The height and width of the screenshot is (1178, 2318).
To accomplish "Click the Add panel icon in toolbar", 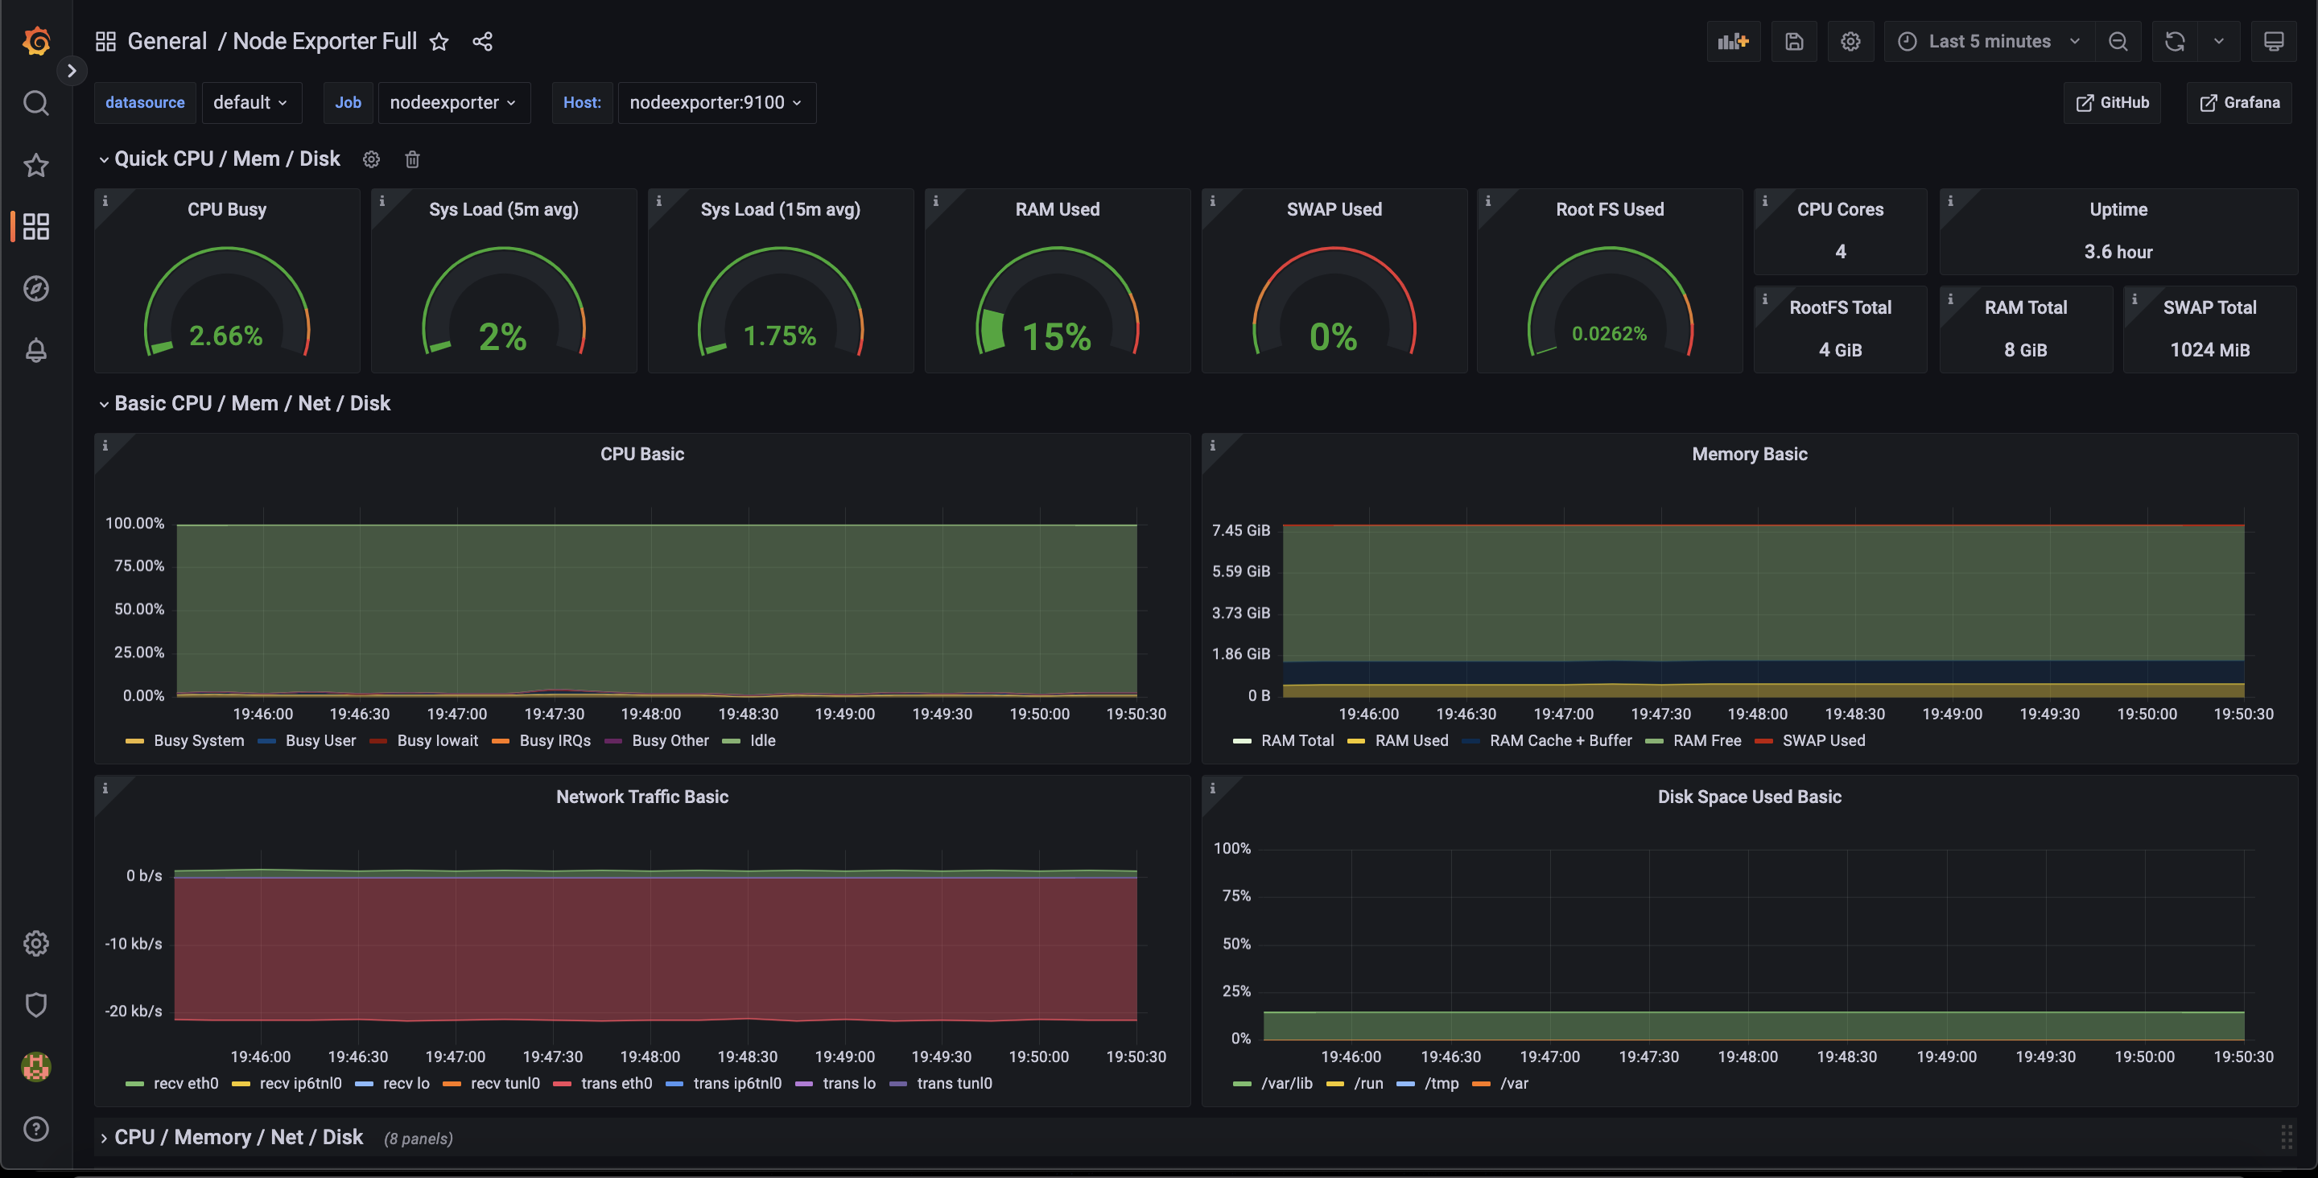I will [1732, 41].
